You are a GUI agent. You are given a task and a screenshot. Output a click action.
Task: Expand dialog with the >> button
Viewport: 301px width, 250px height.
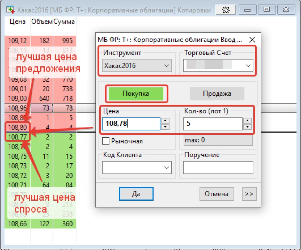[x=249, y=194]
